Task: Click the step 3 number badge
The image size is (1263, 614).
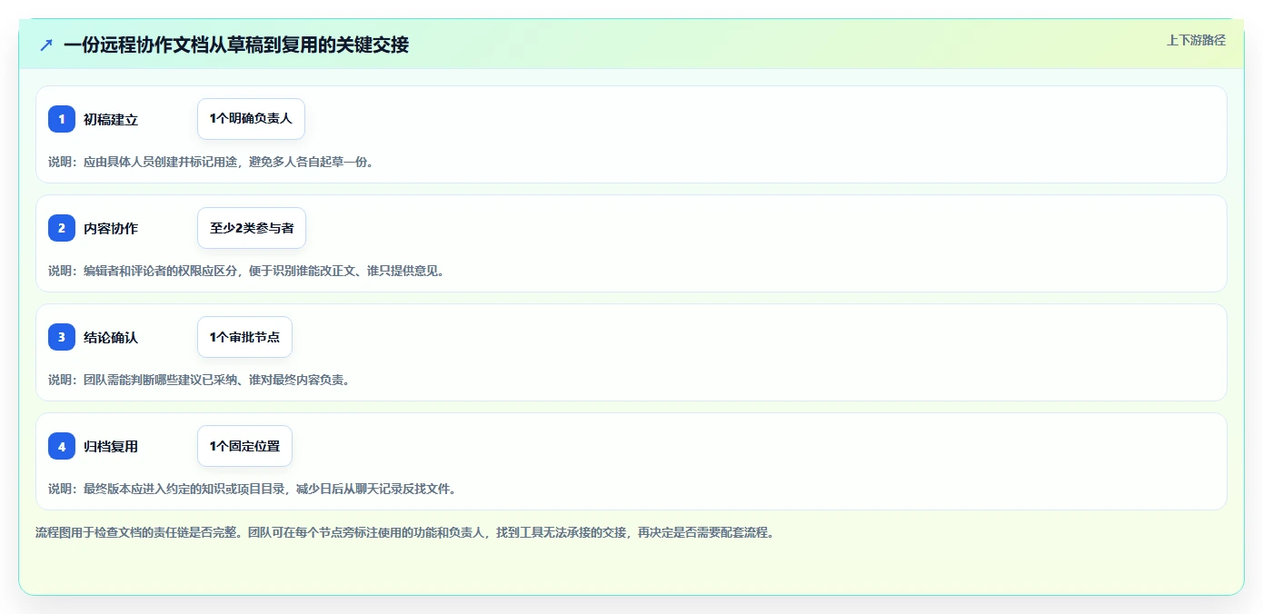Action: [x=62, y=337]
